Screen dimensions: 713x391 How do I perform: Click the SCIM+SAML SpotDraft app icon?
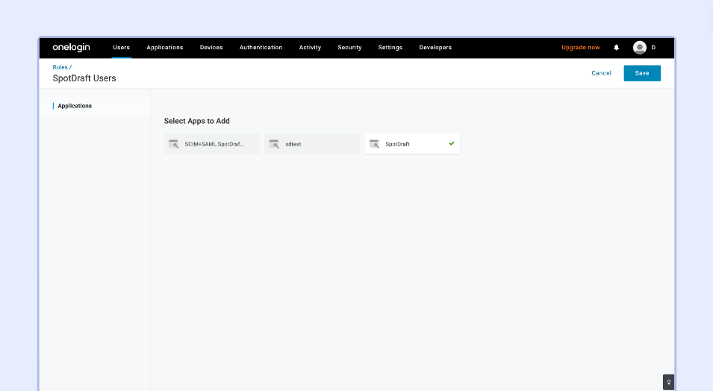point(174,144)
